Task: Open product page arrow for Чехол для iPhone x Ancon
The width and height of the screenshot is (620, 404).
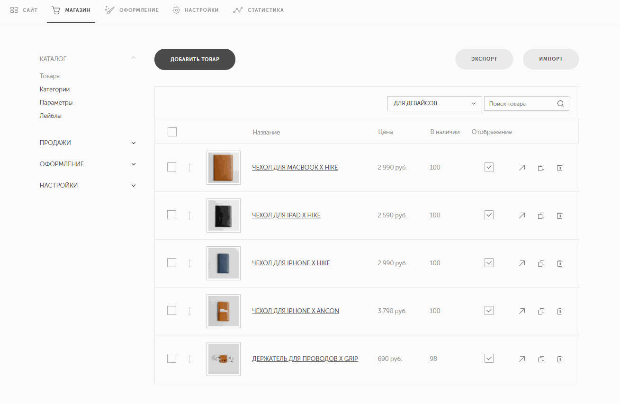Action: tap(522, 311)
